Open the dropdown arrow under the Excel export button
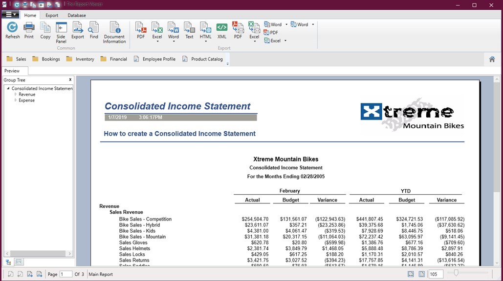The height and width of the screenshot is (281, 503). pos(157,41)
